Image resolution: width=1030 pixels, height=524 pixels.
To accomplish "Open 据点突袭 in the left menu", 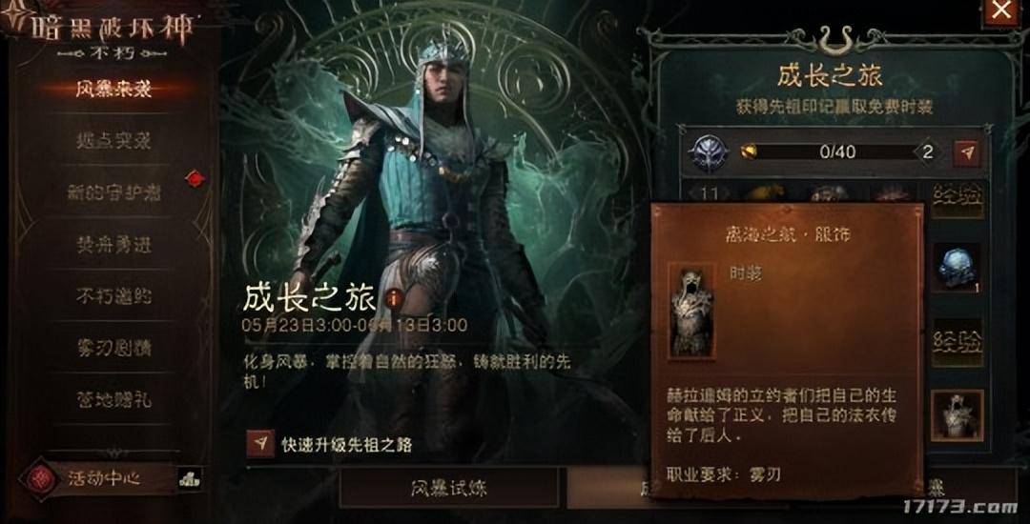I will point(113,140).
